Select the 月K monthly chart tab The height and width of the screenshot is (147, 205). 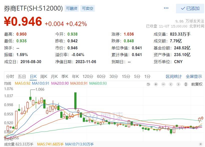pyautogui.click(x=54, y=76)
